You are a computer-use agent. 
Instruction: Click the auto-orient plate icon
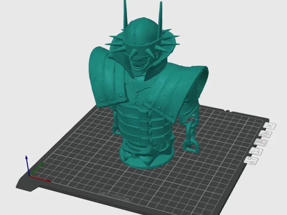tap(266, 134)
